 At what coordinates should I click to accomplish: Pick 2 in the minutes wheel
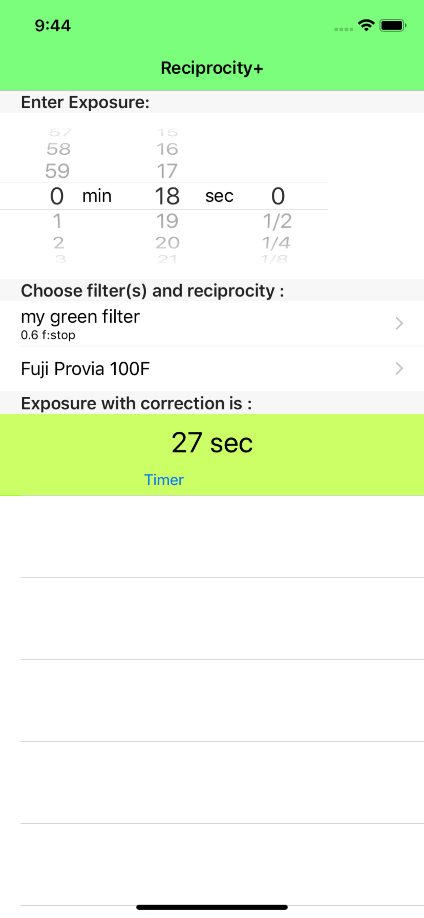click(58, 243)
